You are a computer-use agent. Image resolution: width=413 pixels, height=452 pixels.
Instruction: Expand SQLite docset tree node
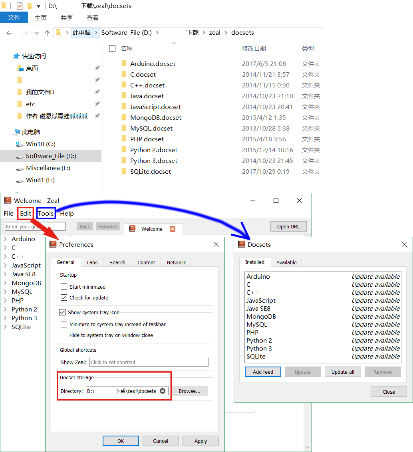point(5,327)
